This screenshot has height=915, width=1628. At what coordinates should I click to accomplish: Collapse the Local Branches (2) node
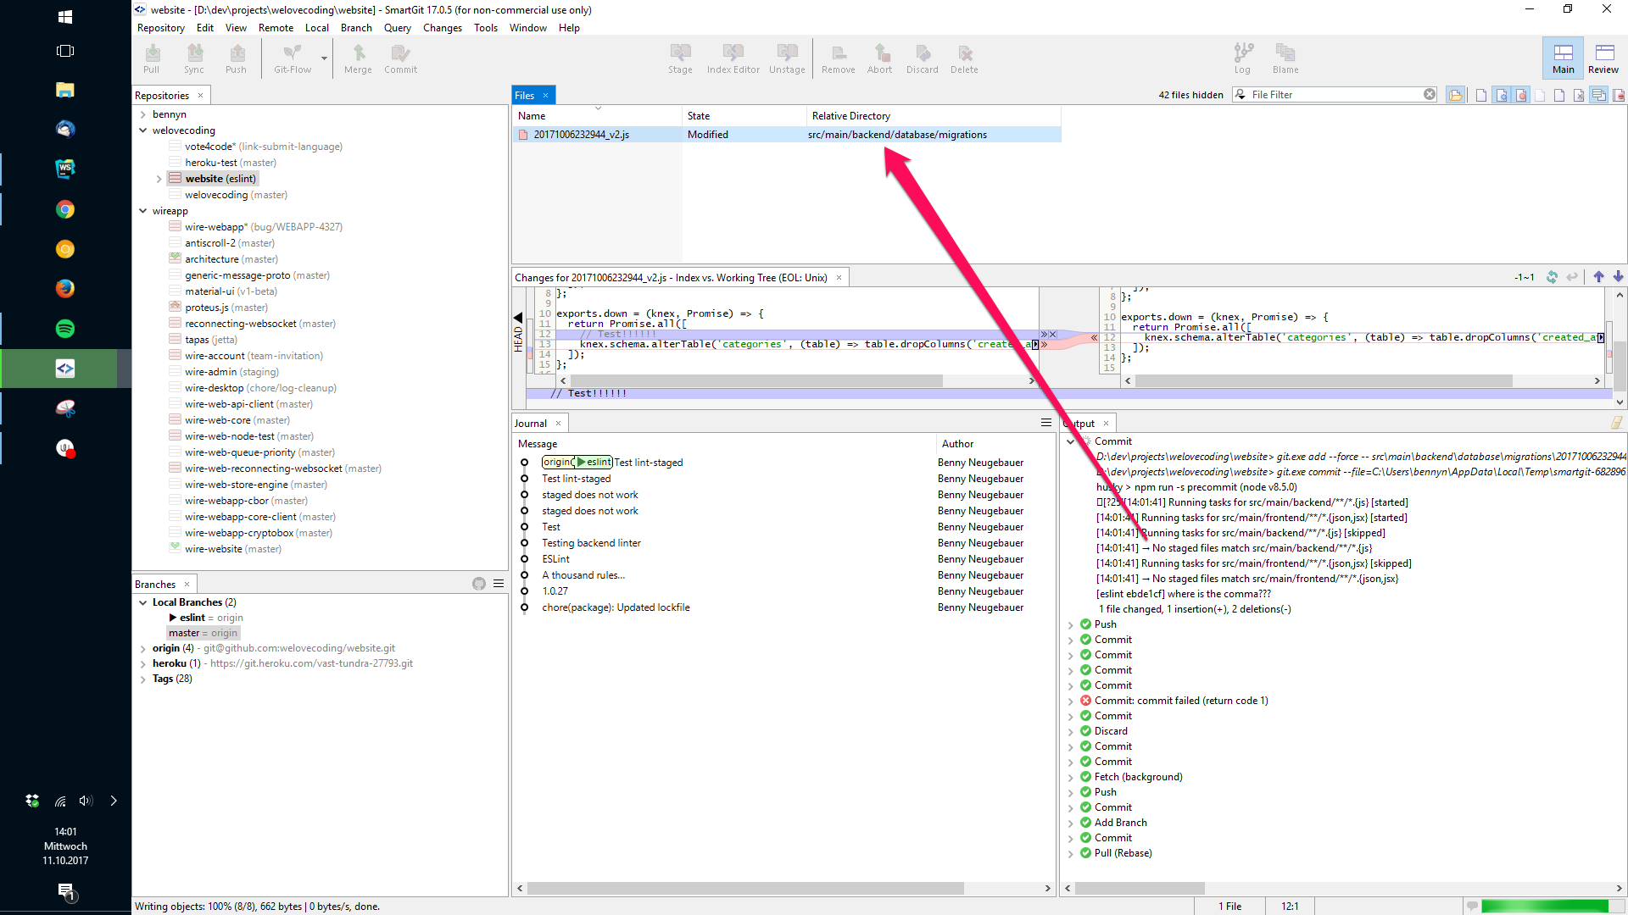(143, 602)
